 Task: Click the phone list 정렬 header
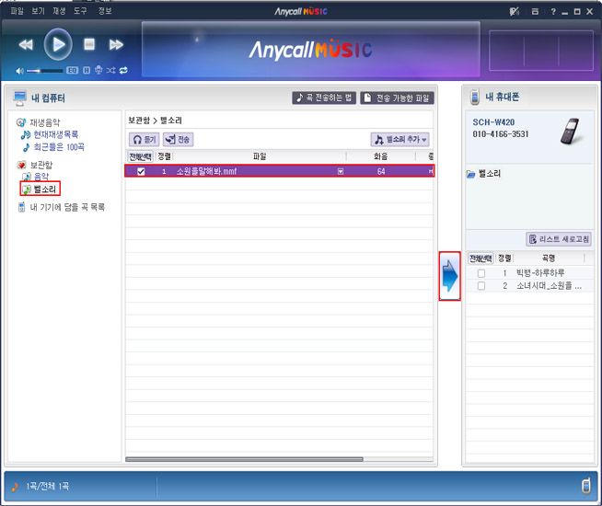pos(504,259)
